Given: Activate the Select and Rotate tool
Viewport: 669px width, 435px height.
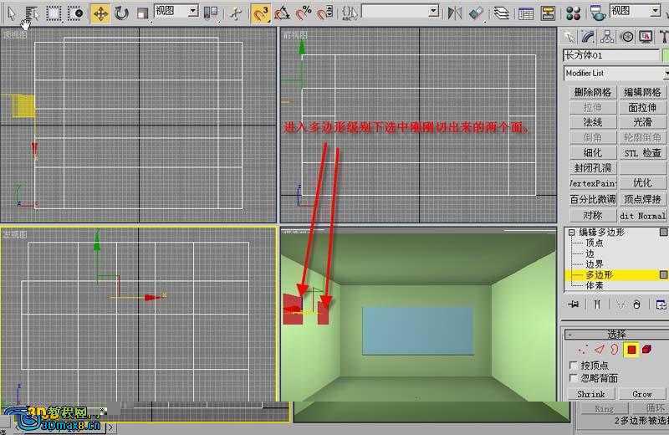Looking at the screenshot, I should (x=121, y=13).
